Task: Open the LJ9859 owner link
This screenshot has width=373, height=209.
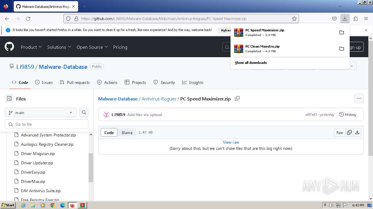Action: [x=25, y=67]
